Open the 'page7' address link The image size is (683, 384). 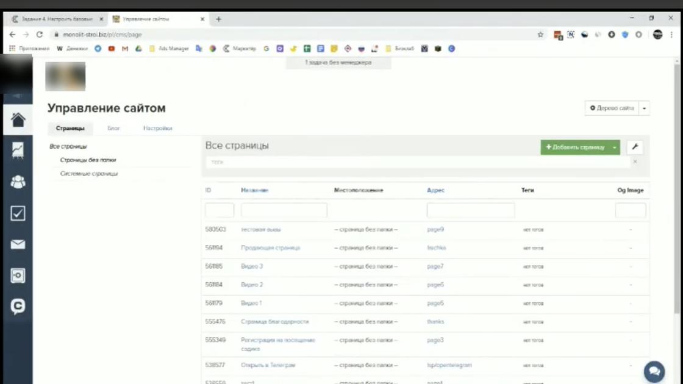(435, 266)
